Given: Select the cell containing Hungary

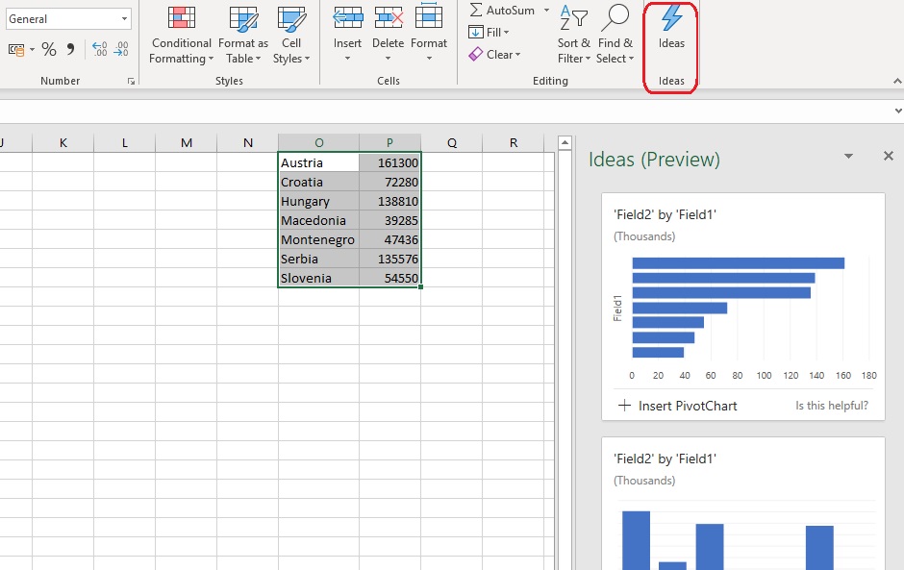Looking at the screenshot, I should point(318,202).
